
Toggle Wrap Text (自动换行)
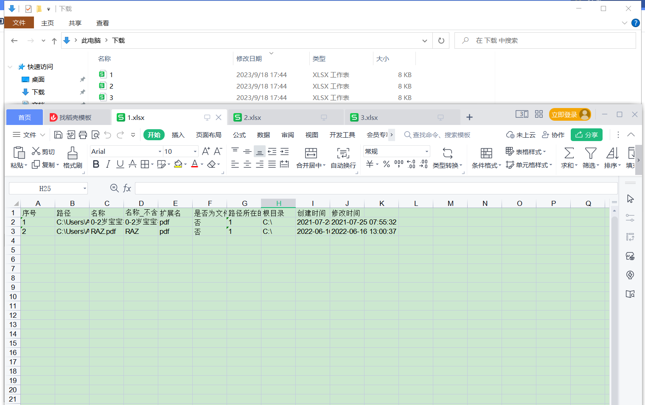click(x=343, y=153)
